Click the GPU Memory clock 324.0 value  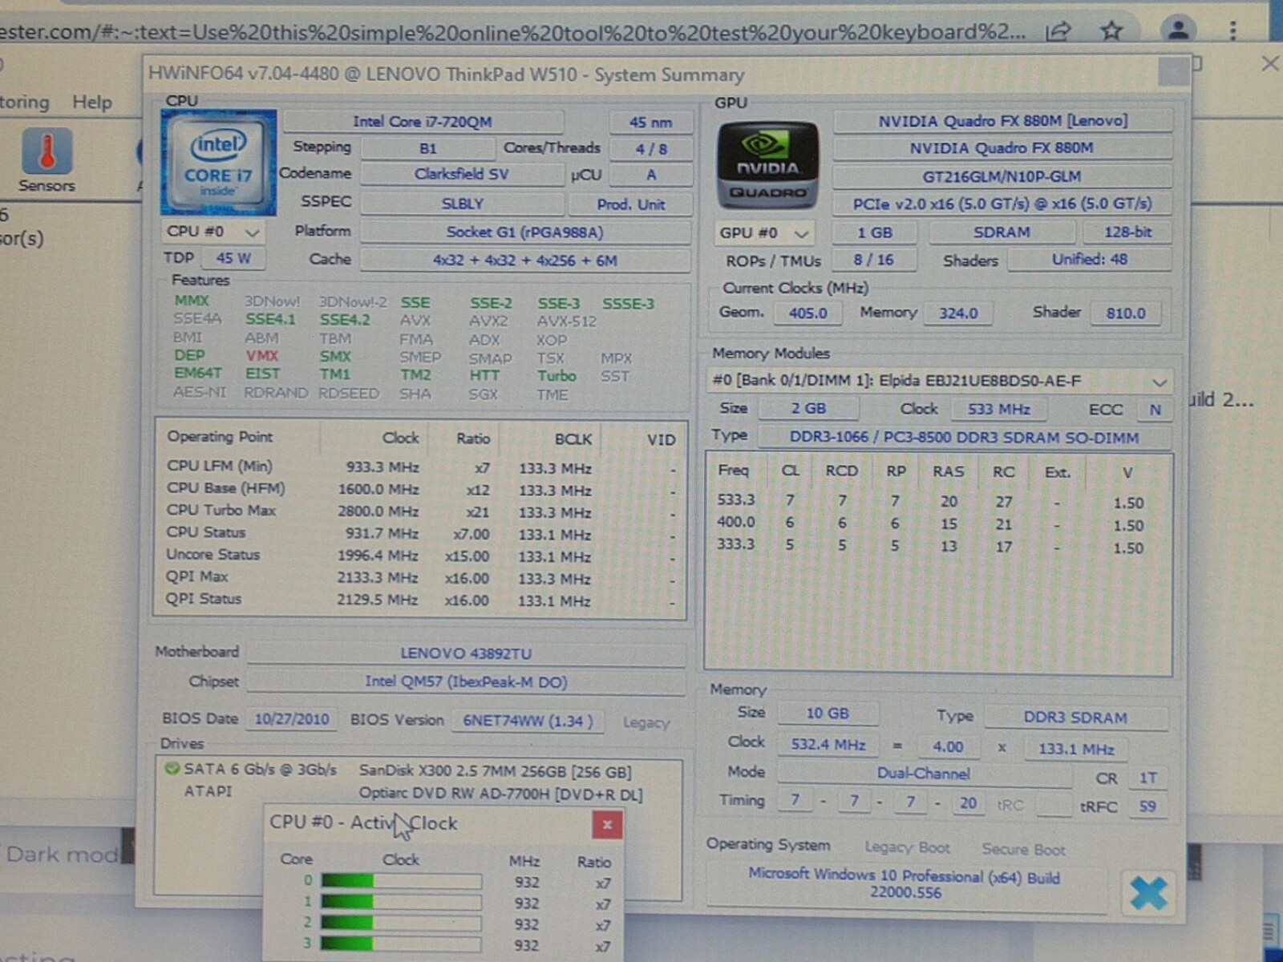click(958, 313)
